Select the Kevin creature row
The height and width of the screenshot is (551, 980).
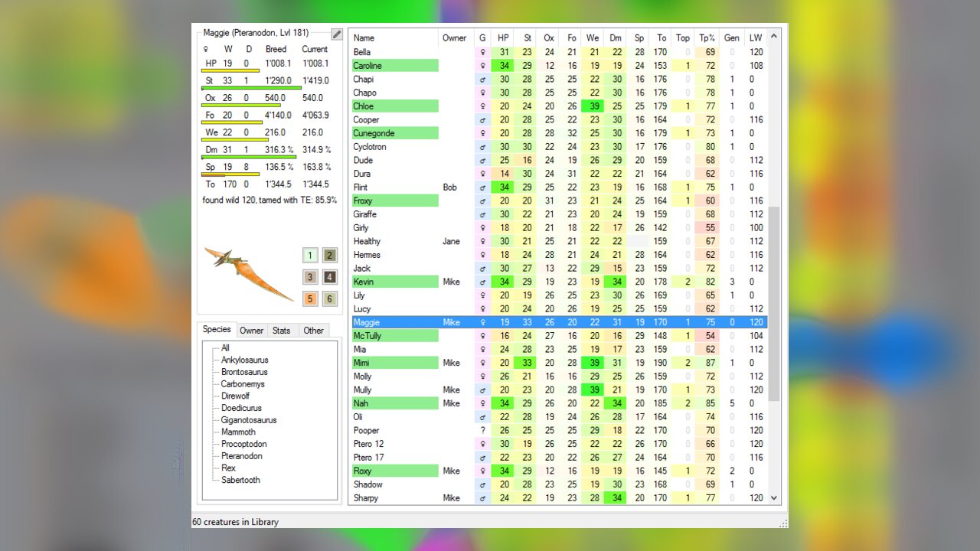point(558,282)
